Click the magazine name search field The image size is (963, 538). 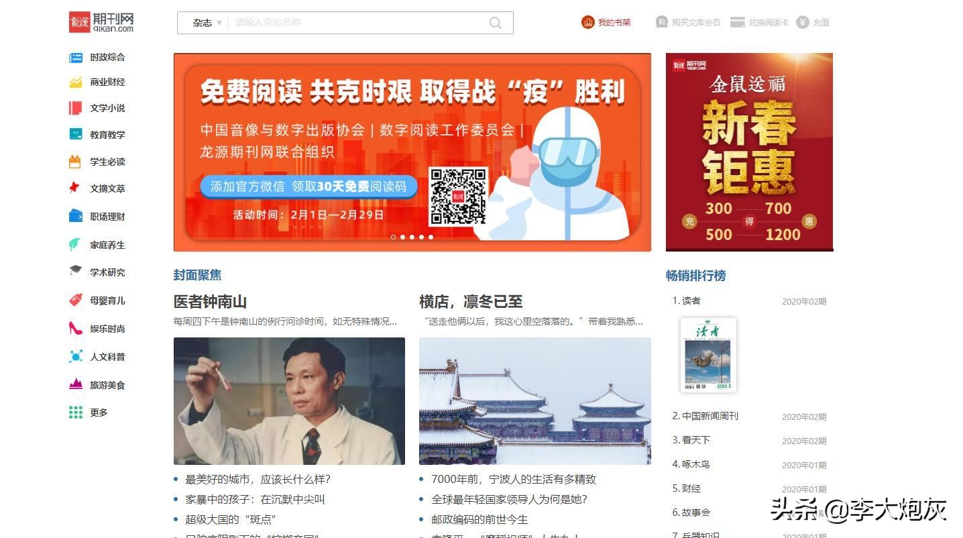click(x=359, y=23)
